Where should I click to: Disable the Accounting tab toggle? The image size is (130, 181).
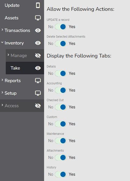click(61, 90)
